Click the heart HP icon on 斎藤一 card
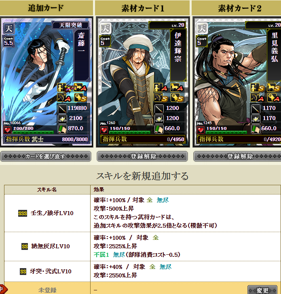The image size is (281, 294). (8, 130)
